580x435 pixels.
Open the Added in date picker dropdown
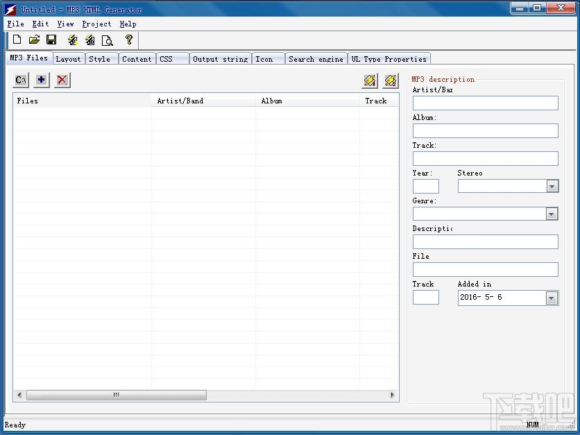point(552,298)
